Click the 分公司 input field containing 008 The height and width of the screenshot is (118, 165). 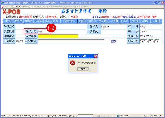coord(44,31)
